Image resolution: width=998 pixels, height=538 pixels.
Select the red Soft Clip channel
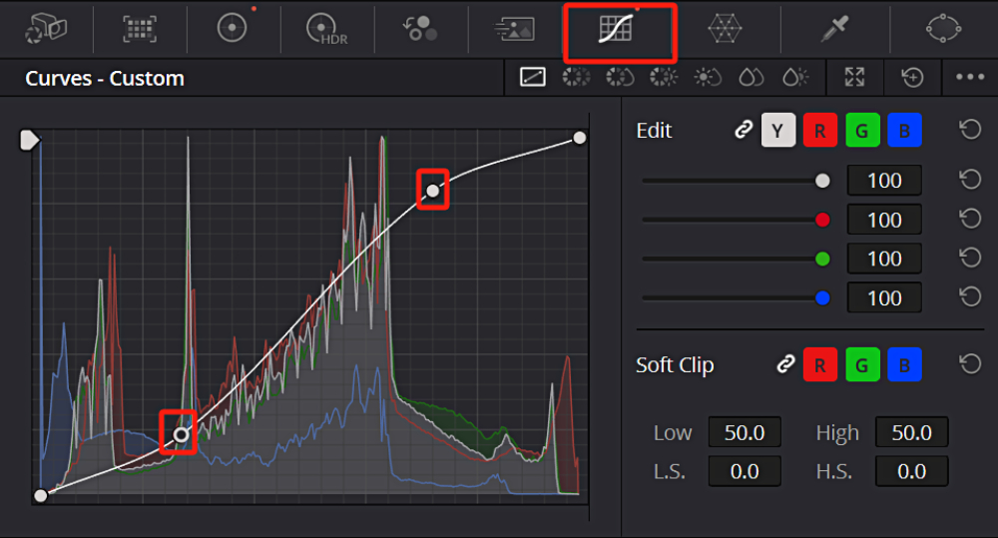pyautogui.click(x=819, y=364)
